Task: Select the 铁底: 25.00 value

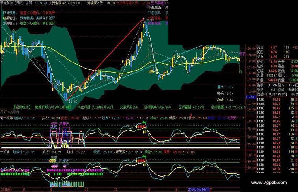Action: point(102,152)
